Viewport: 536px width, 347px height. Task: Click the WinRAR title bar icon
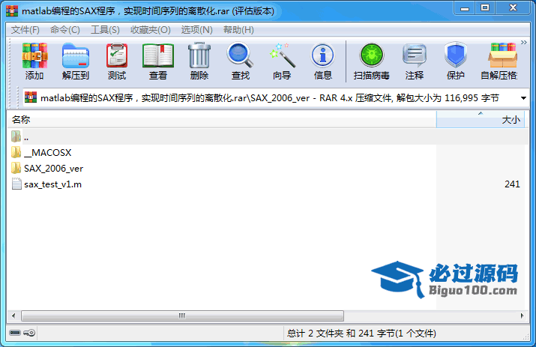12,10
